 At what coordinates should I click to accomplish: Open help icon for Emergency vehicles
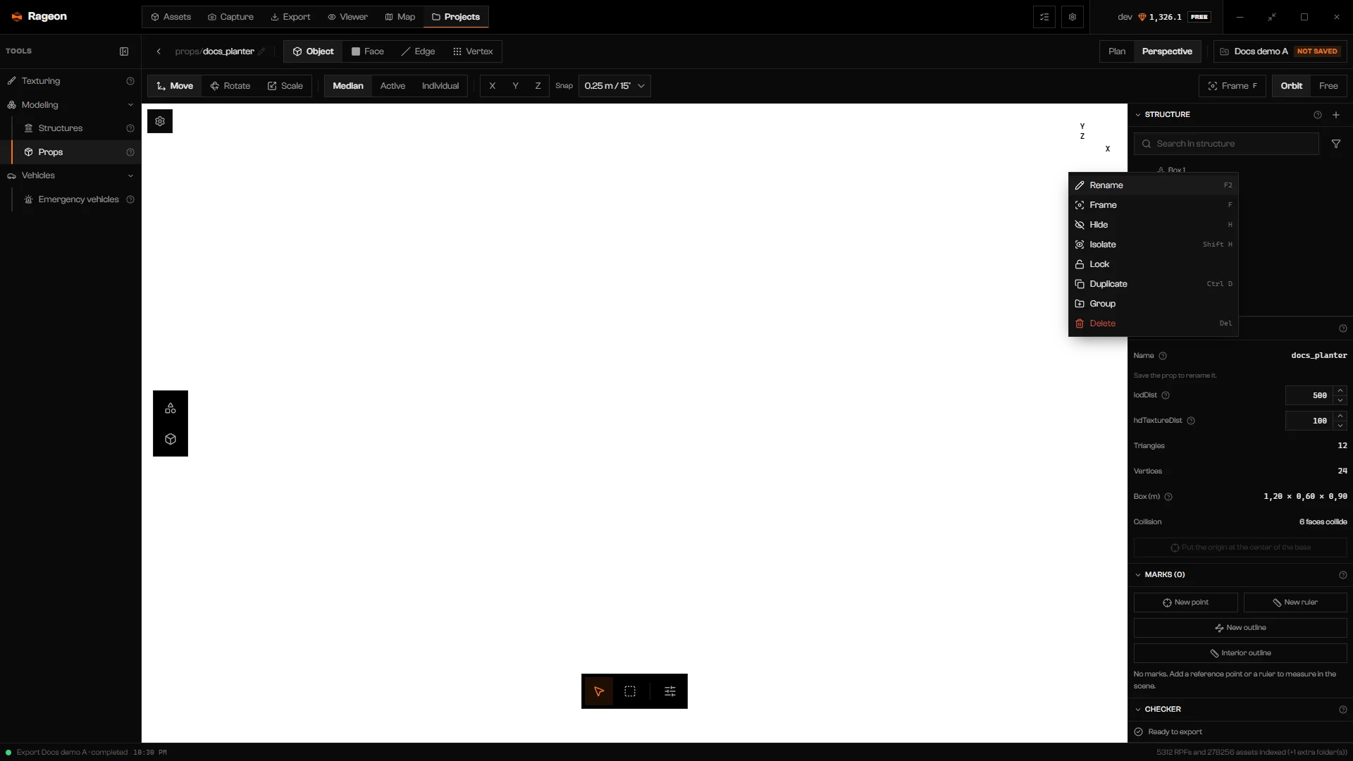point(130,199)
